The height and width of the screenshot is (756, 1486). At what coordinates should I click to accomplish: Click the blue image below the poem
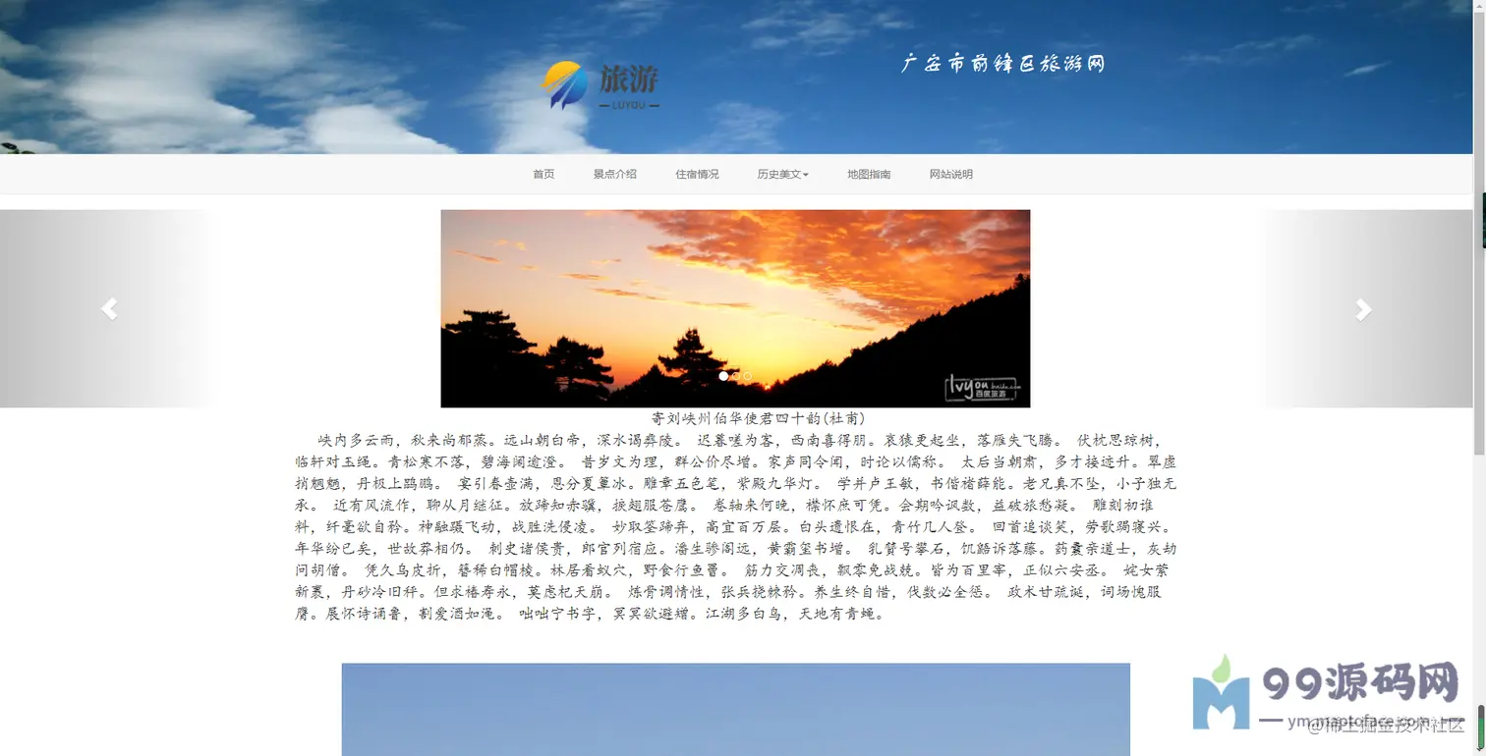point(735,709)
